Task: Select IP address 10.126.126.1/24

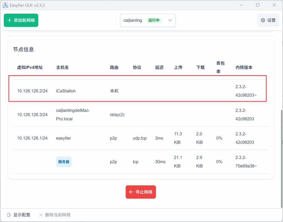Action: click(x=32, y=138)
